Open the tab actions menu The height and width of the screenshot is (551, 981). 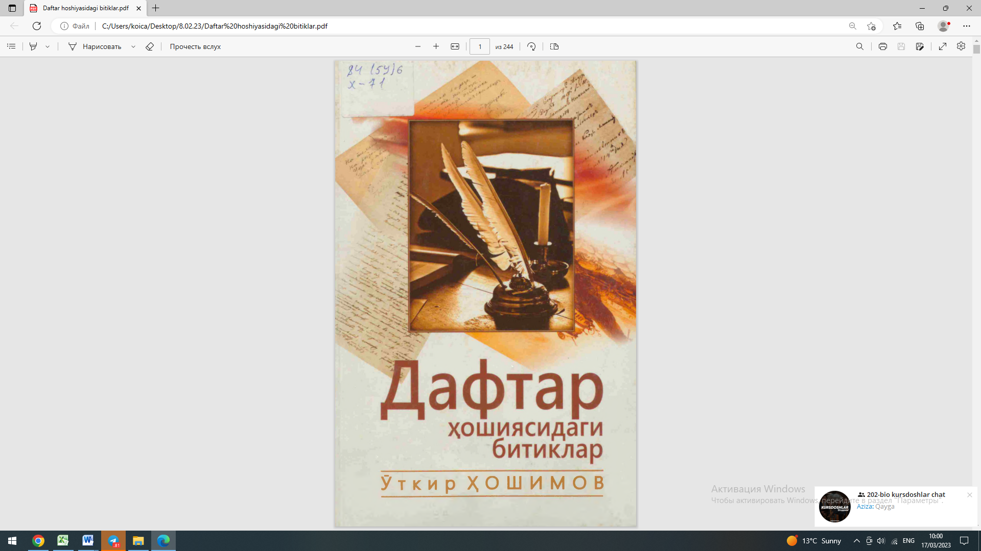click(12, 8)
